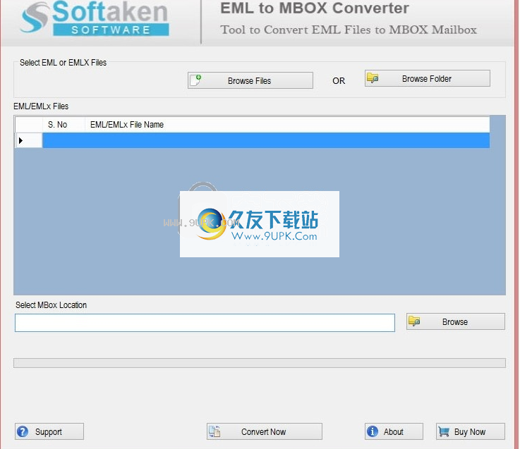Select the highlighted blue empty row in the grid

(x=266, y=140)
